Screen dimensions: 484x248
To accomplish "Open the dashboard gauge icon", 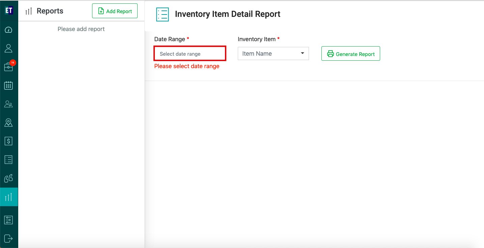I will 8,30.
